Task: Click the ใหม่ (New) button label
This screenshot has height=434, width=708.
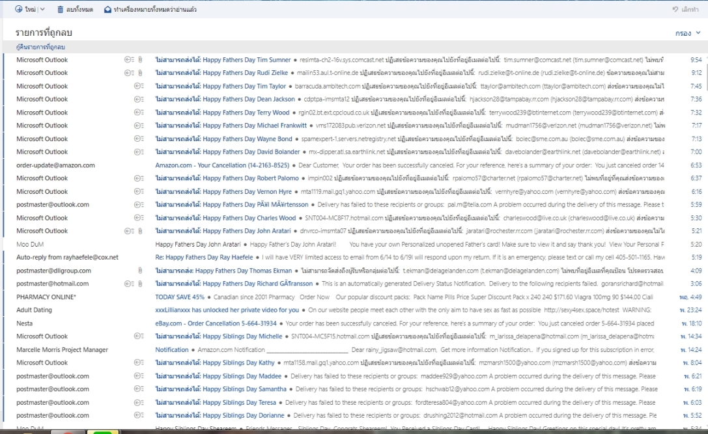Action: pyautogui.click(x=31, y=9)
